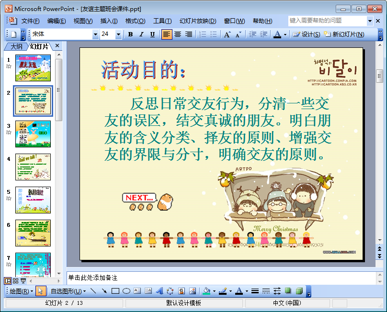The image size is (387, 312).
Task: Switch to Slide Sorter view icon
Action: [15, 281]
